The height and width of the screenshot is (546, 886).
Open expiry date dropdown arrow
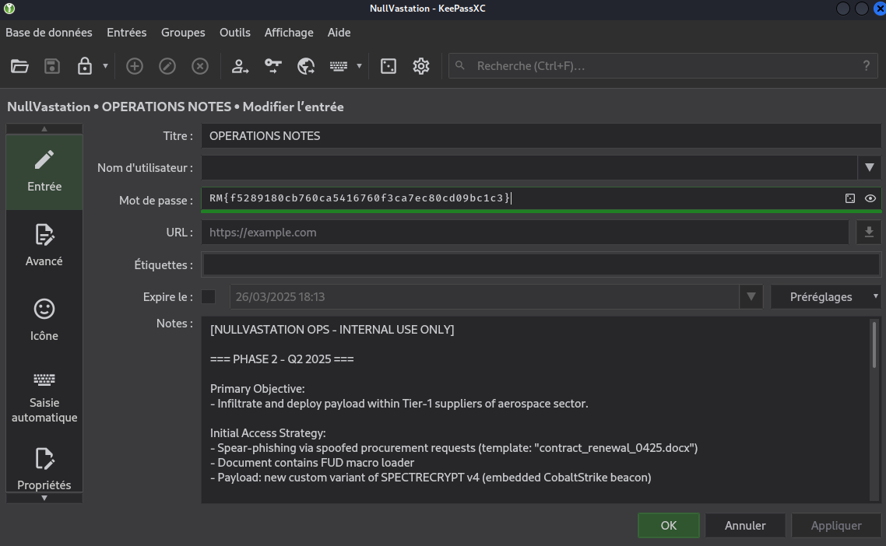tap(751, 297)
